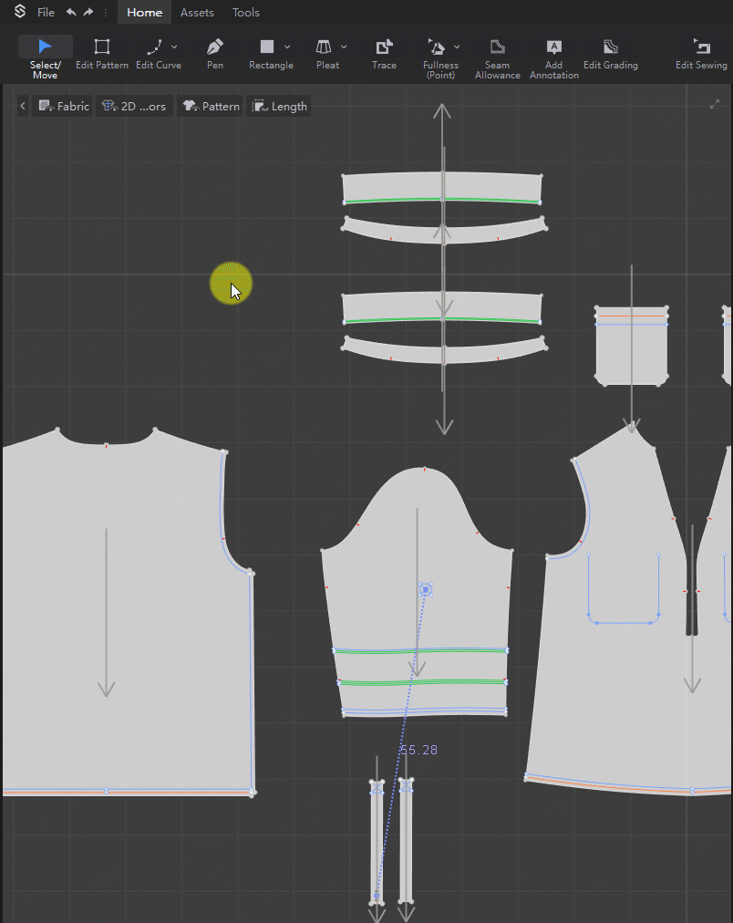Expand the Pleat tool options arrow

pyautogui.click(x=344, y=47)
